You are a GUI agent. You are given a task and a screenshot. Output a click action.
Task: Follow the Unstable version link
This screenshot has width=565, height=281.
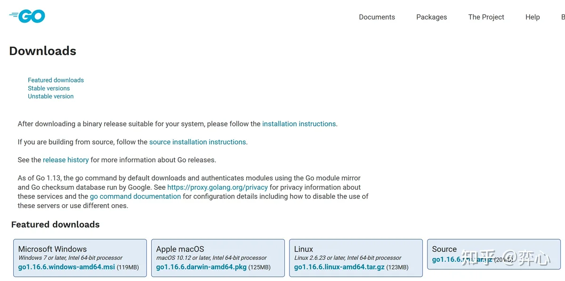50,96
